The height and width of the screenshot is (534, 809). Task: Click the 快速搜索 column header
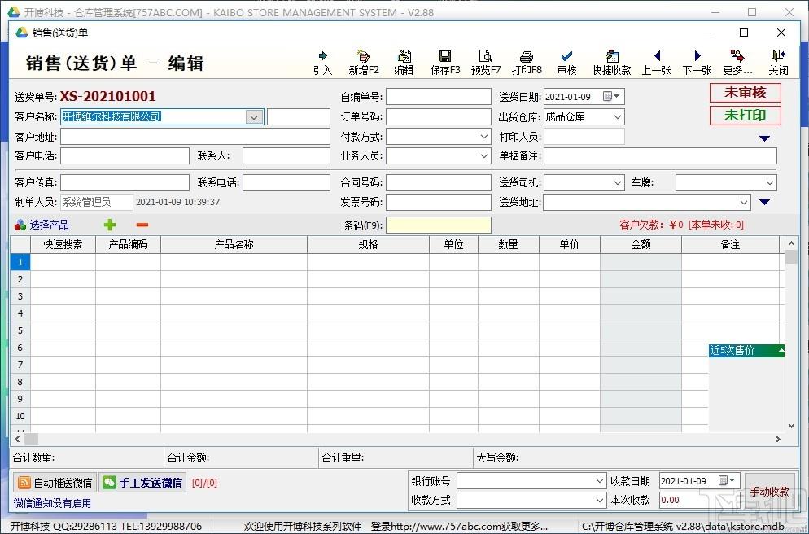63,244
